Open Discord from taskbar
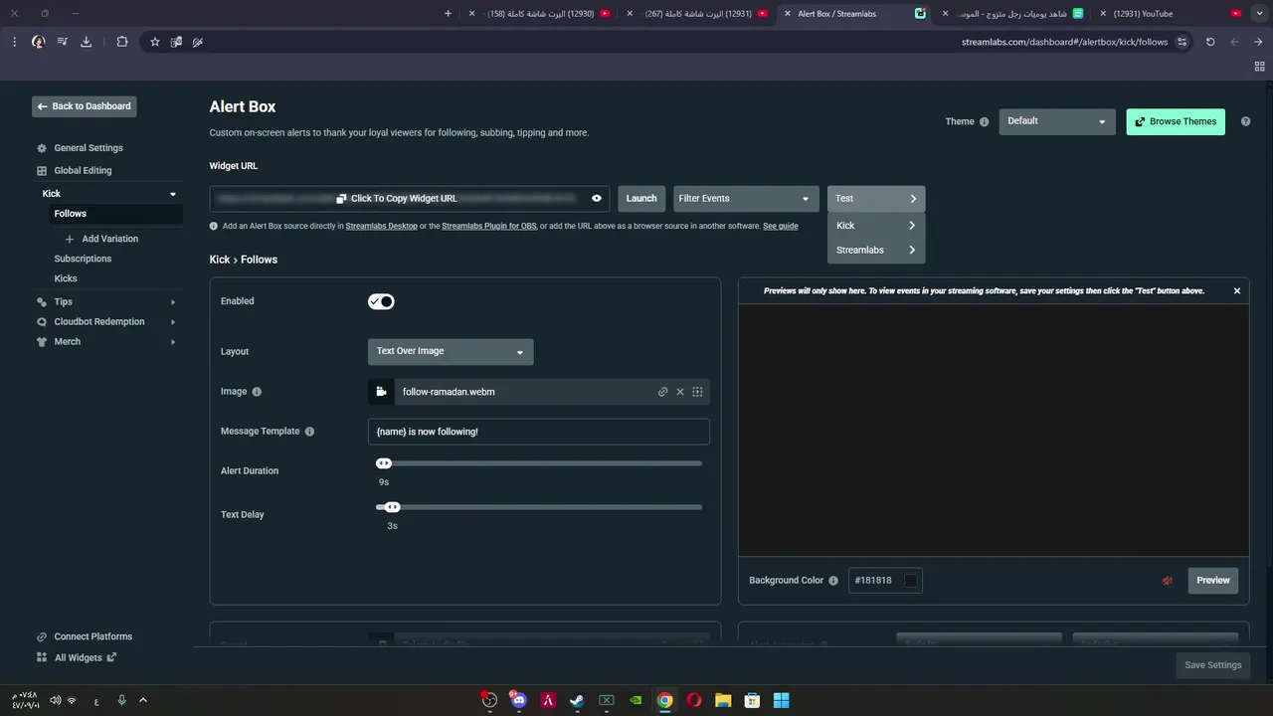Image resolution: width=1273 pixels, height=716 pixels. pos(519,700)
